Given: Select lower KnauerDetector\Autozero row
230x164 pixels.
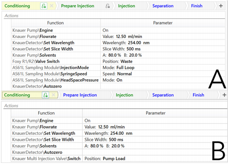Looking at the screenshot, I should (x=119, y=152).
